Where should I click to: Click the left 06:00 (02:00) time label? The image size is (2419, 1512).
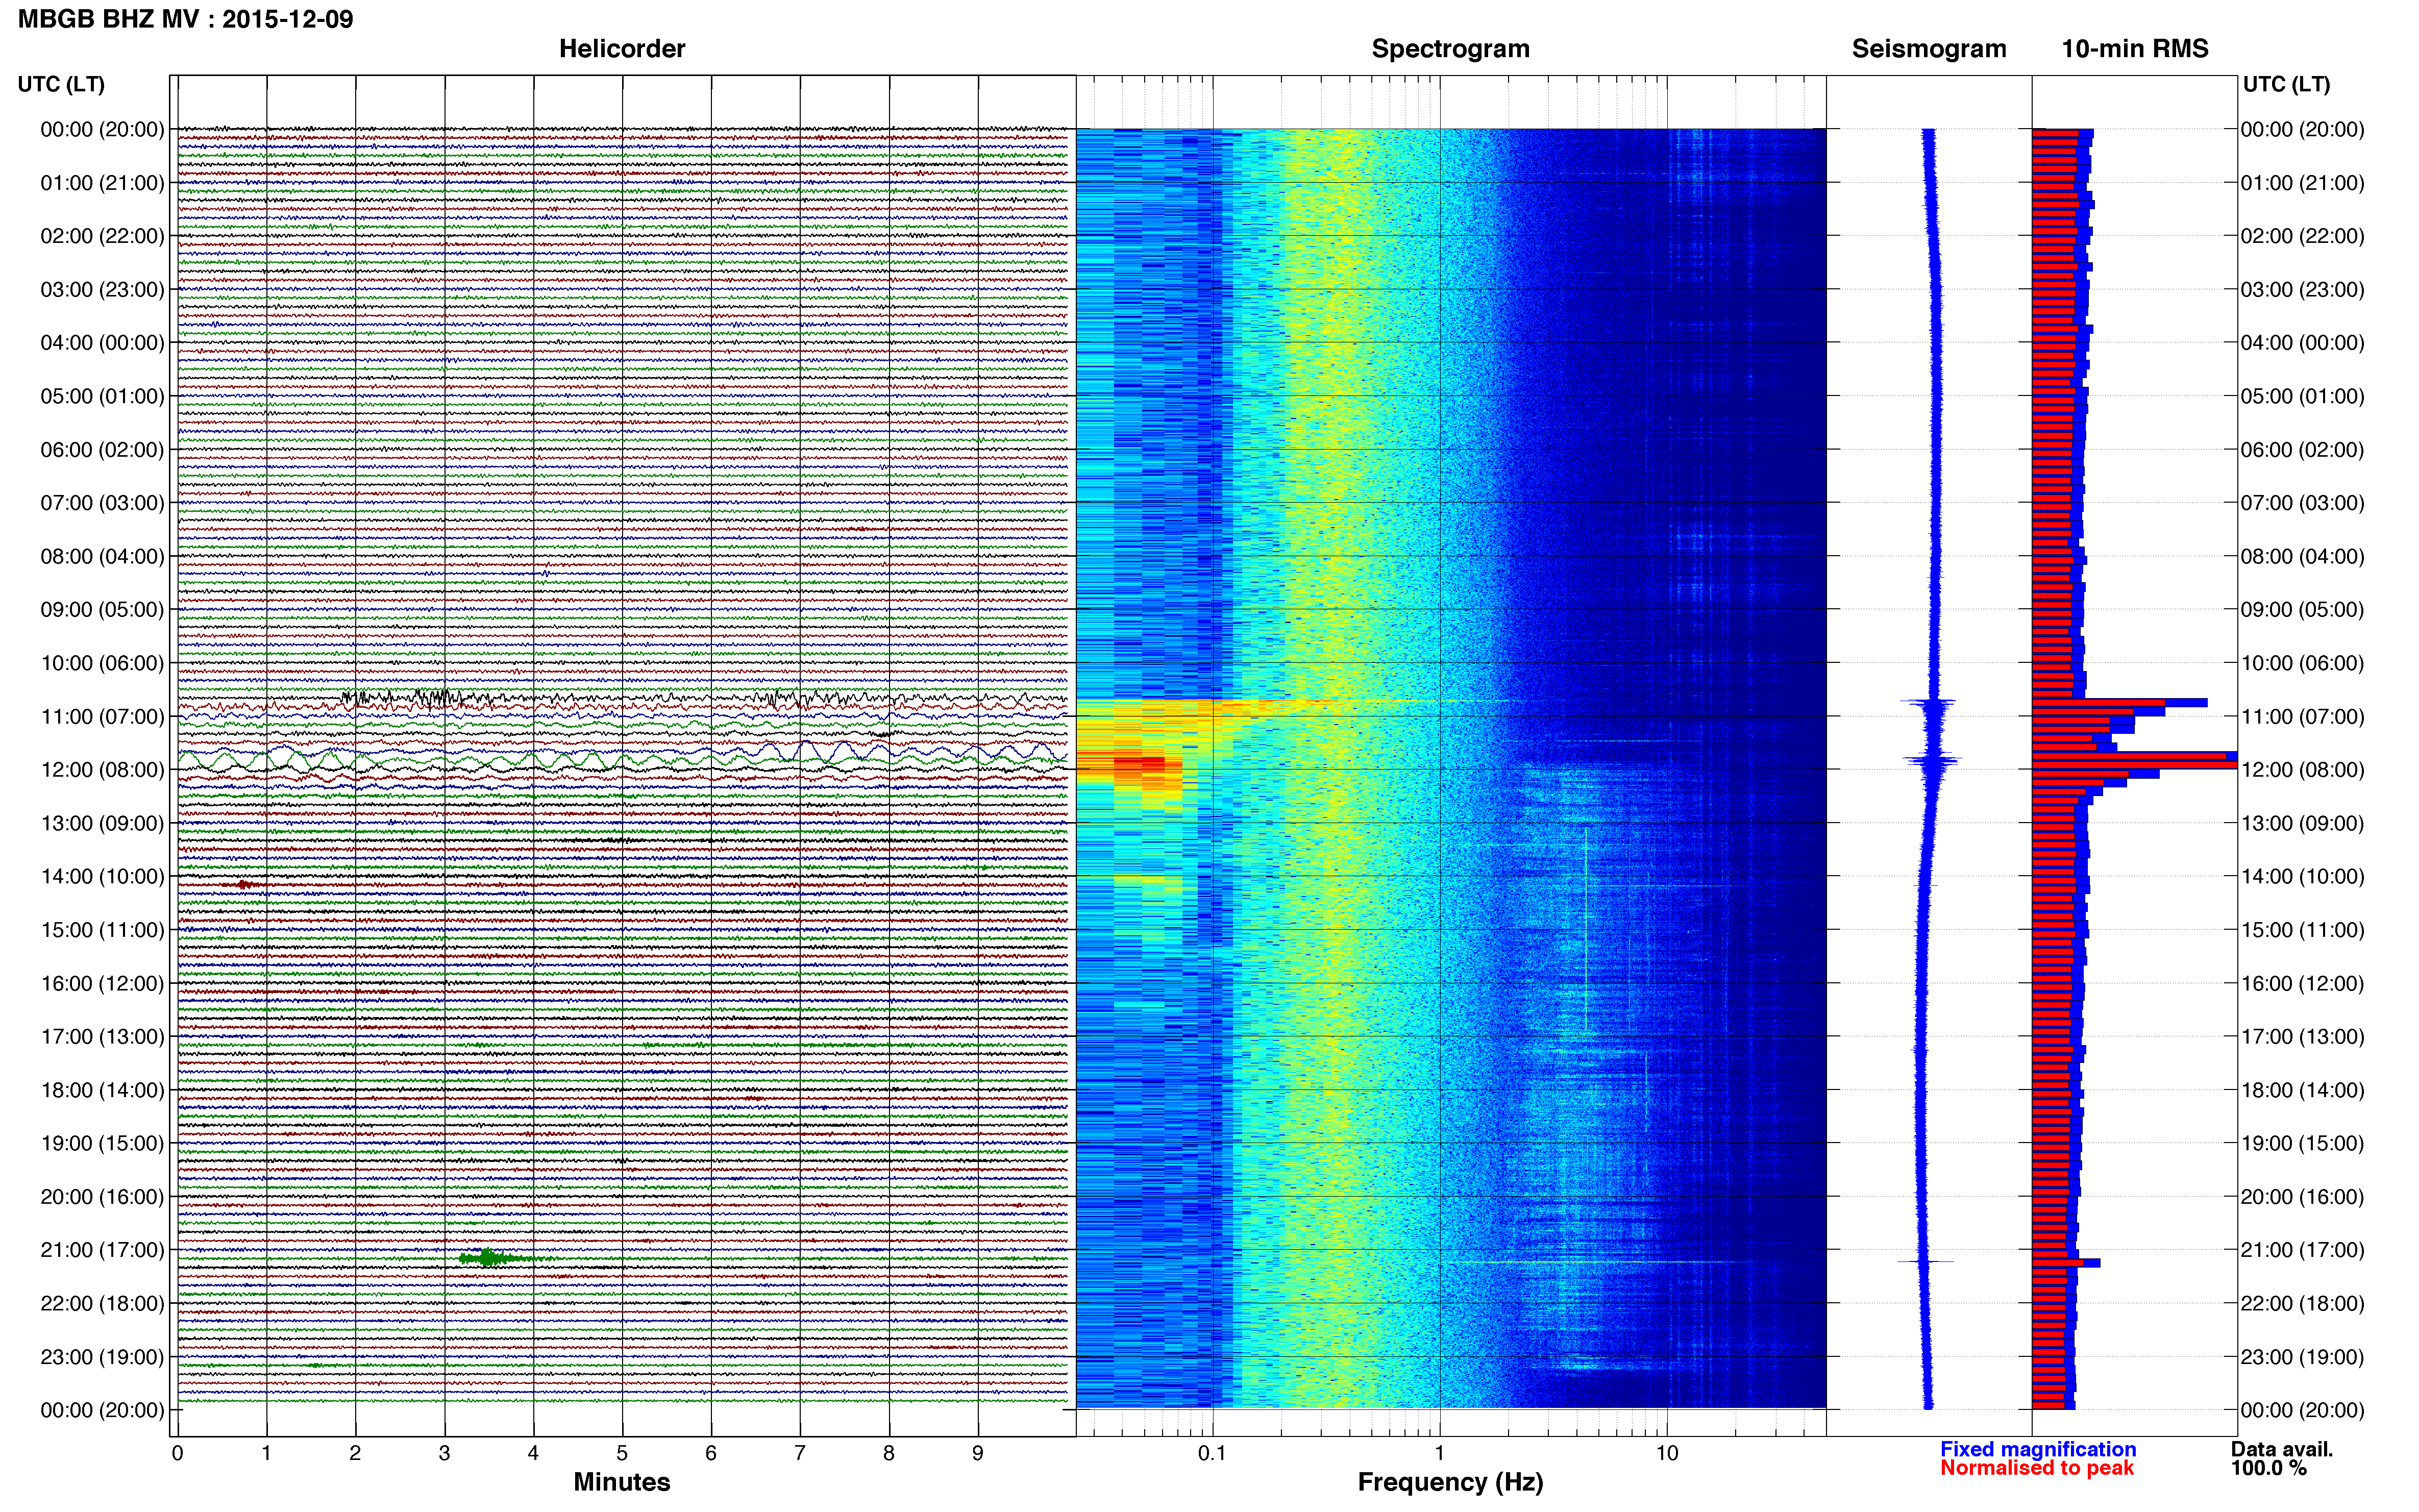click(102, 450)
